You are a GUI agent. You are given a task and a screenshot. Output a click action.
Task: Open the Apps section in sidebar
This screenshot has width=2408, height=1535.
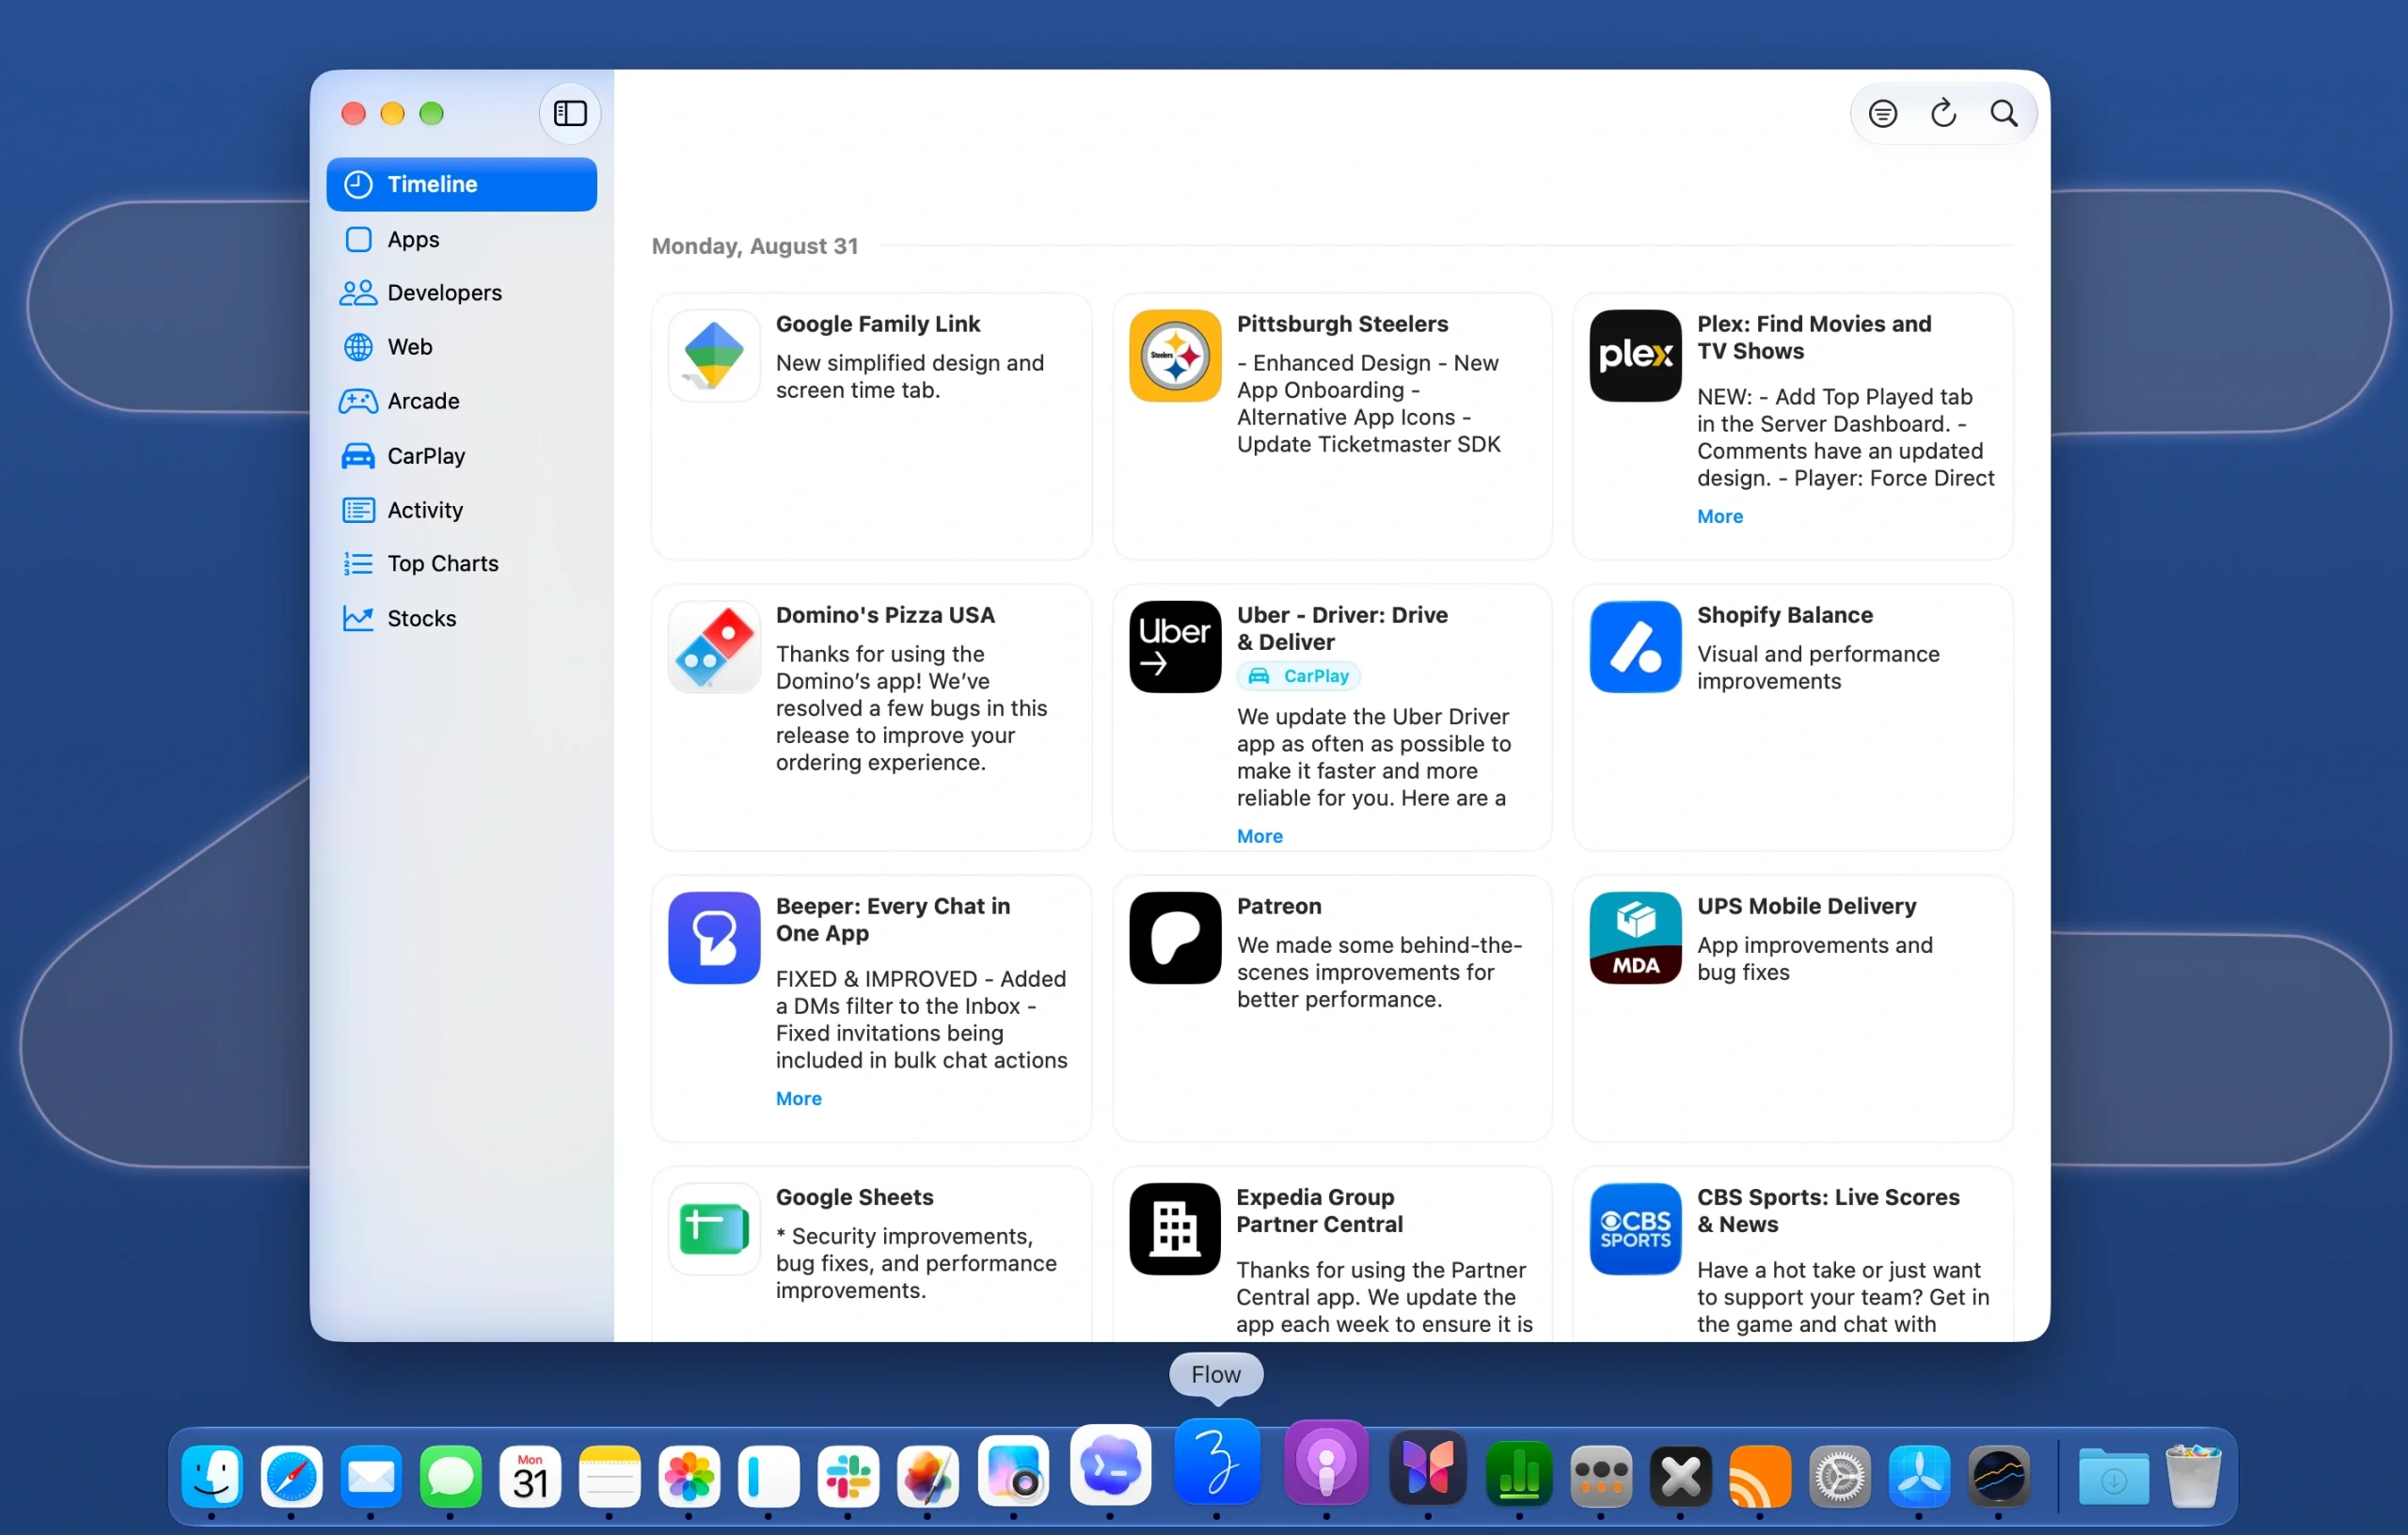tap(461, 239)
